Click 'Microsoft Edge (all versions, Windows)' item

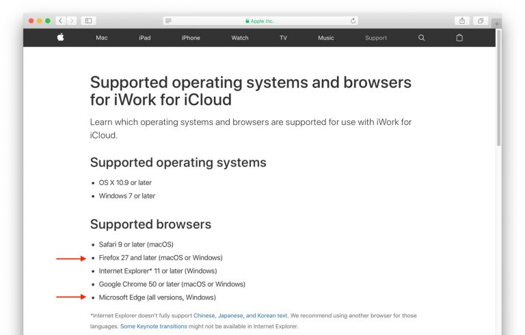coord(157,297)
